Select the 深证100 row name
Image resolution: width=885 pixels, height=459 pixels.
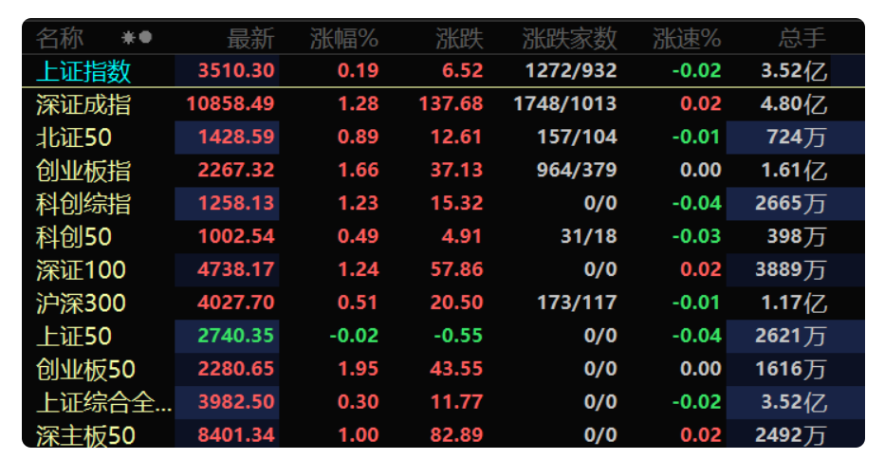[81, 270]
